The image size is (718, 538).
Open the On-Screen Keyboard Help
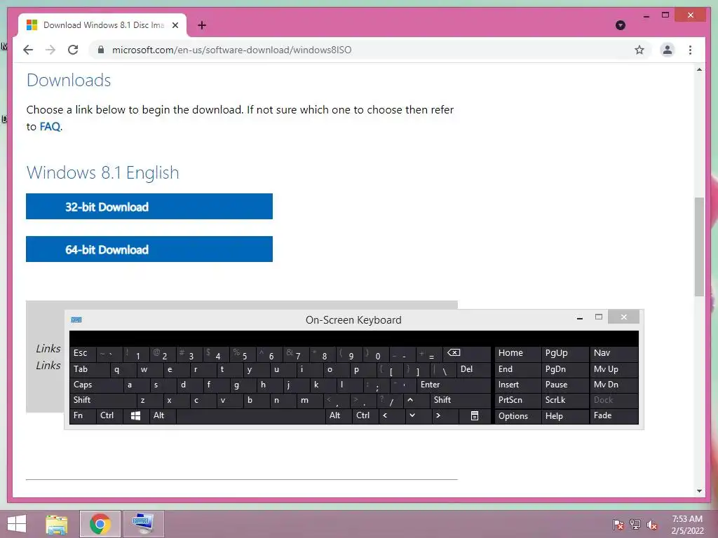(x=564, y=416)
